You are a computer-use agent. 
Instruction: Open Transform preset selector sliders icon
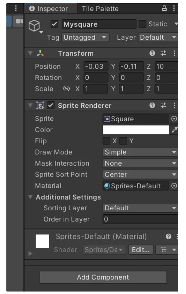pyautogui.click(x=163, y=53)
